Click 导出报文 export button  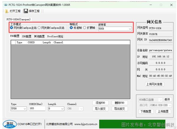119,109
